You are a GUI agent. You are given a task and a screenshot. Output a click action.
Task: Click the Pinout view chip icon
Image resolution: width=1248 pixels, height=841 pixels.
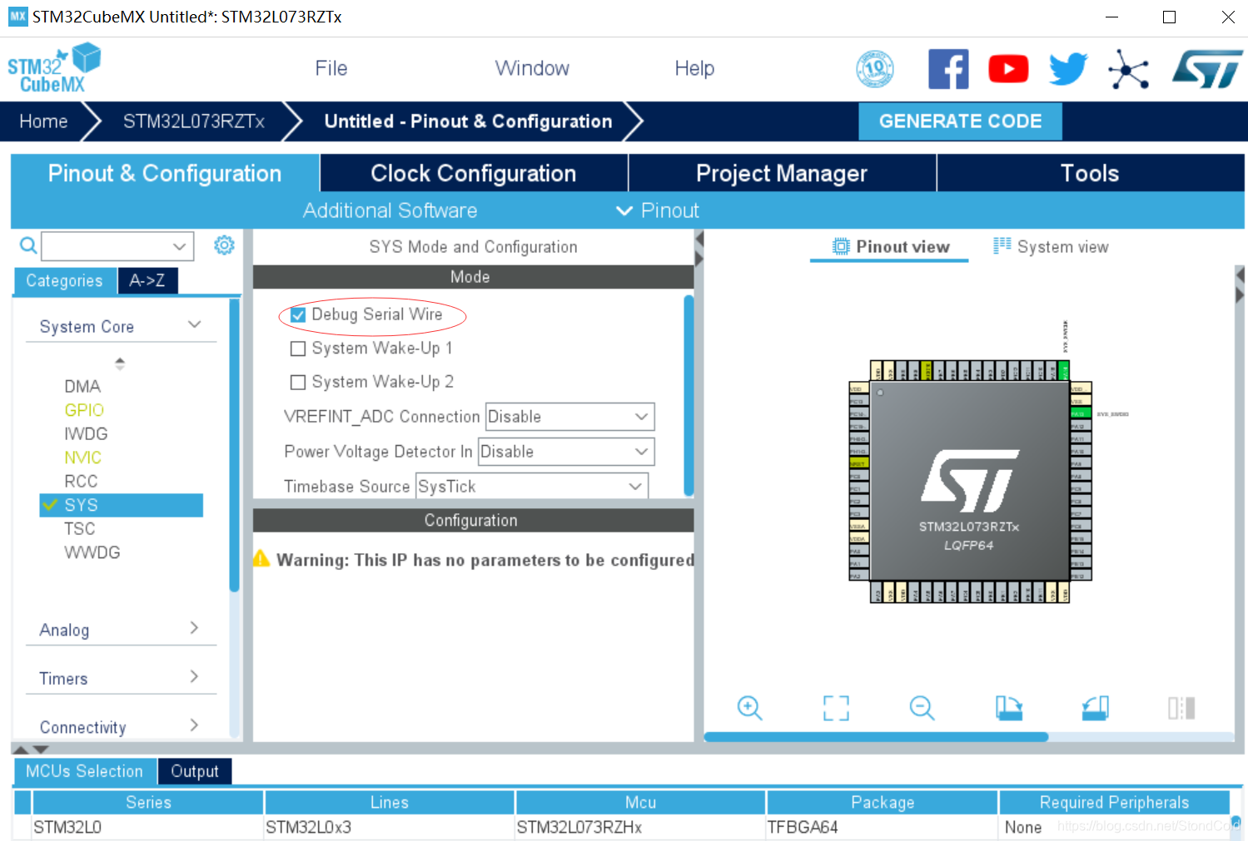point(842,246)
